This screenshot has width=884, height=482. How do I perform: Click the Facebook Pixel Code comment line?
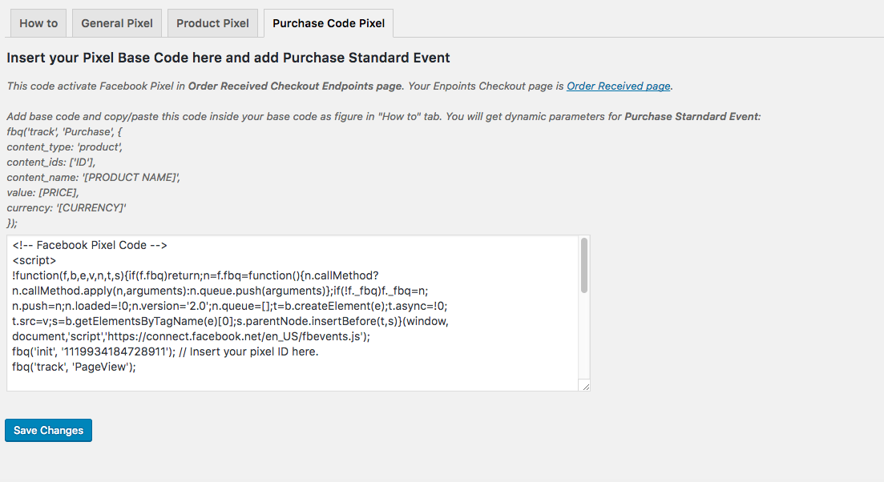tap(90, 246)
